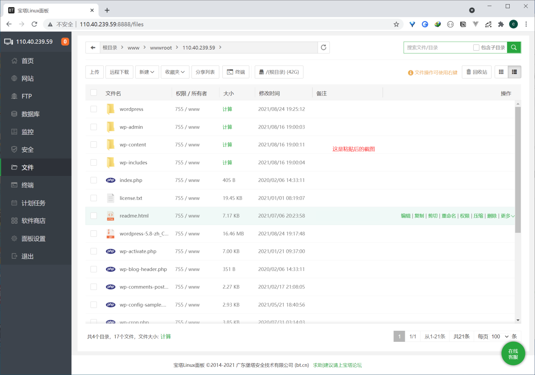Open 面板设置 in the sidebar
Viewport: 535px width, 375px height.
[x=36, y=239]
